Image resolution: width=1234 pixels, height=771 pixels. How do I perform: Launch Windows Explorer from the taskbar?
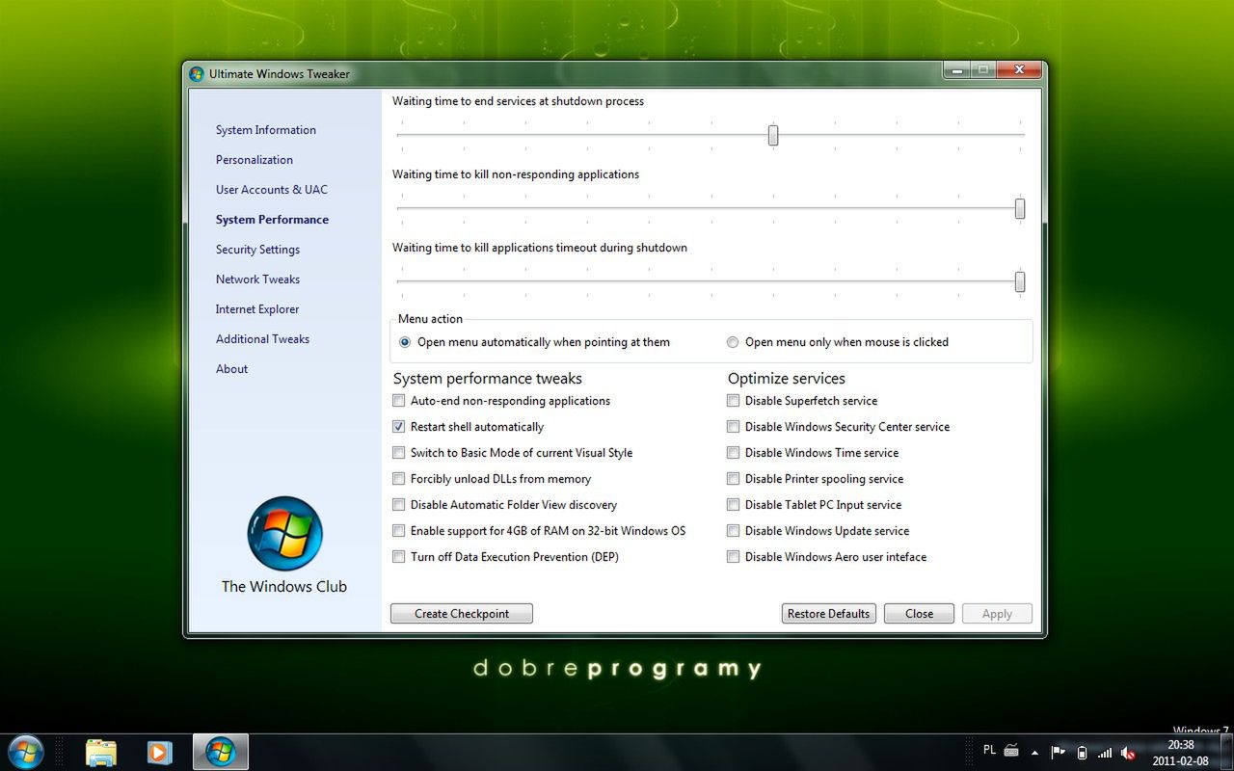coord(100,751)
